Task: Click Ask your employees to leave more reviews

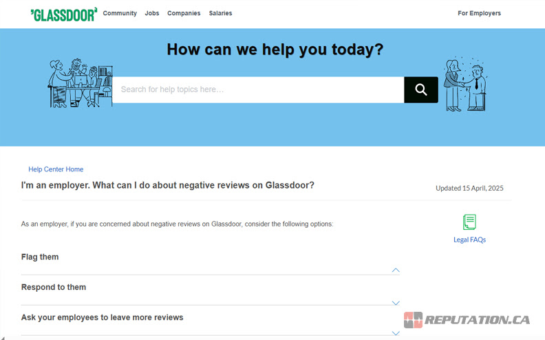Action: pyautogui.click(x=103, y=317)
